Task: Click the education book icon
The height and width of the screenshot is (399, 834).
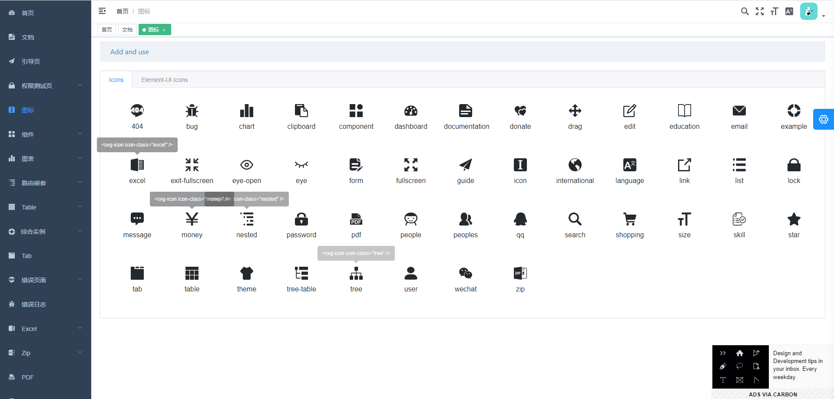Action: pyautogui.click(x=685, y=111)
